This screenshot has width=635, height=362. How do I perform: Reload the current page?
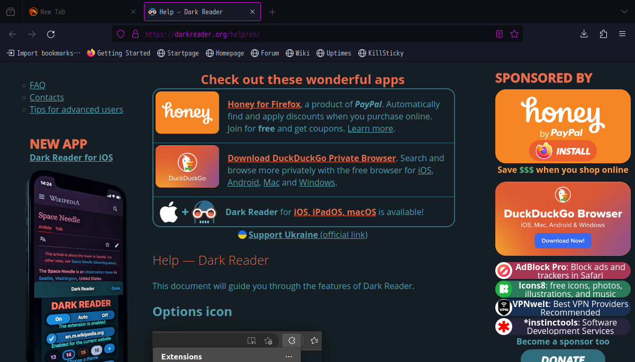pos(51,34)
